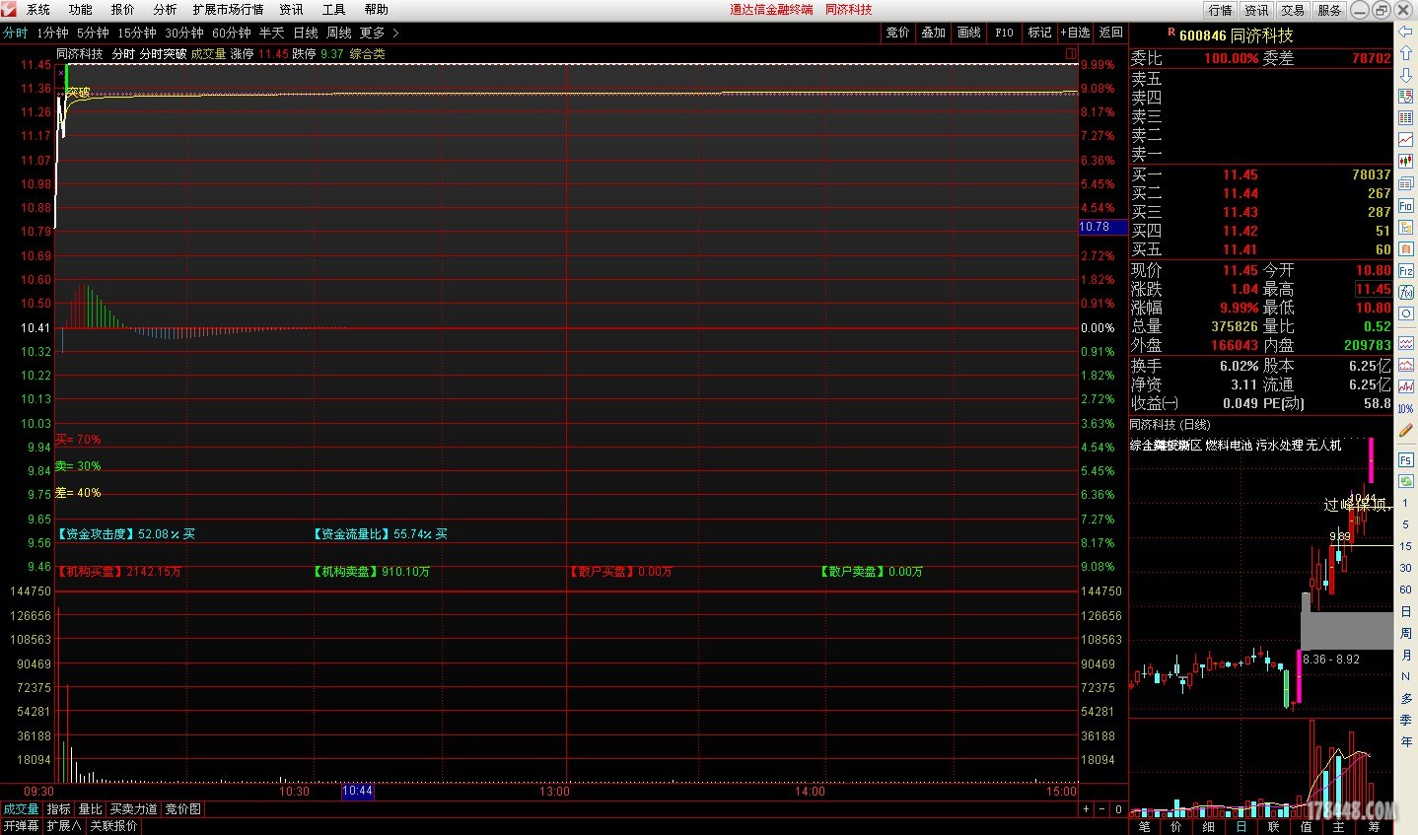The height and width of the screenshot is (835, 1418).
Task: Select the 分时 intraday view
Action: pyautogui.click(x=16, y=33)
